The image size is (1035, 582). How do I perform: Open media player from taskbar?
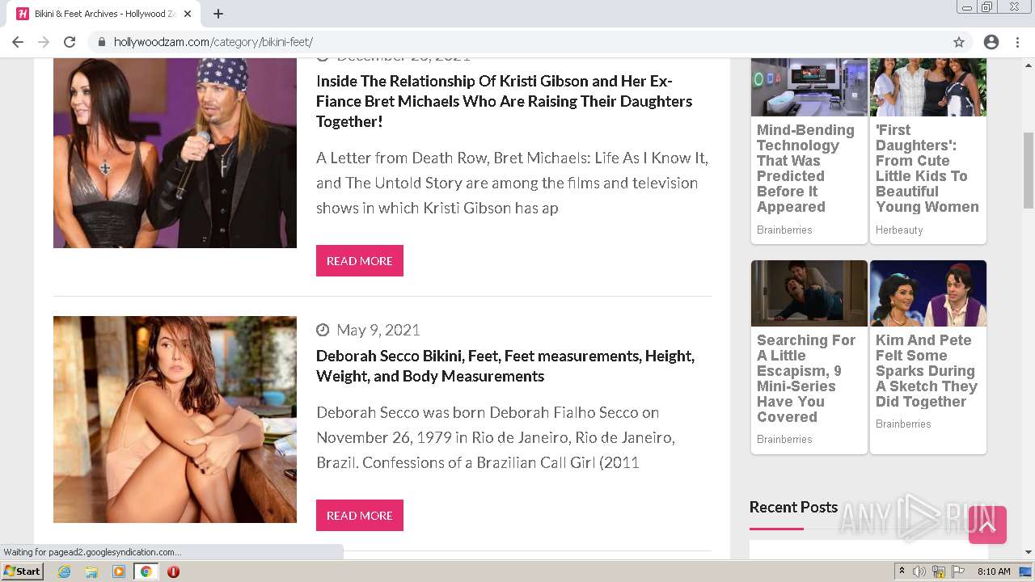(x=119, y=571)
